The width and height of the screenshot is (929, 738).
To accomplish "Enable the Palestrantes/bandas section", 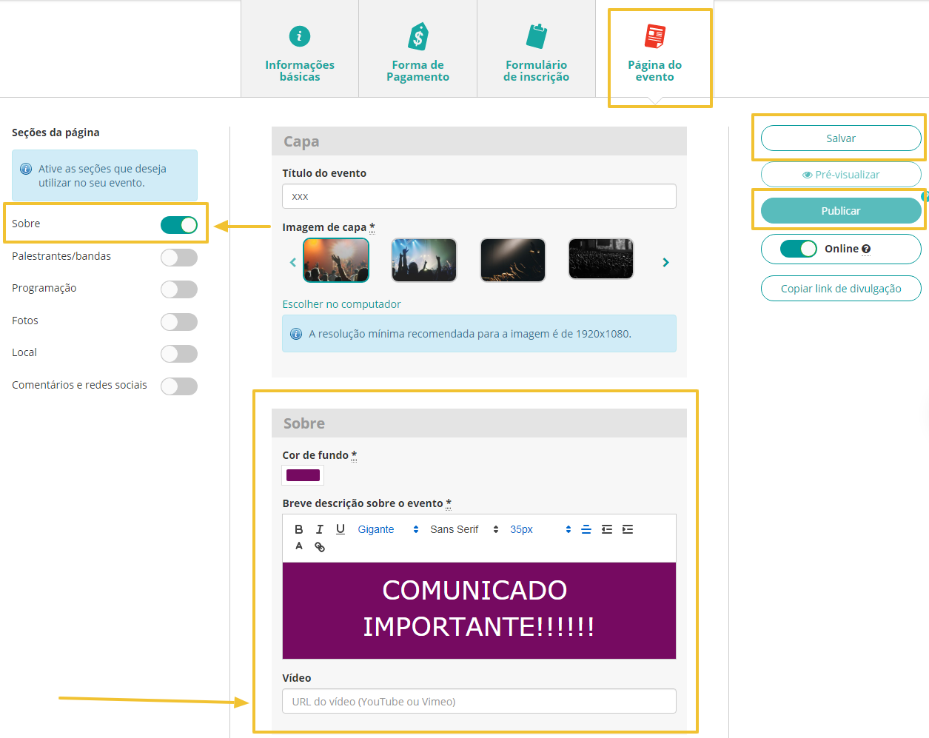I will coord(179,258).
